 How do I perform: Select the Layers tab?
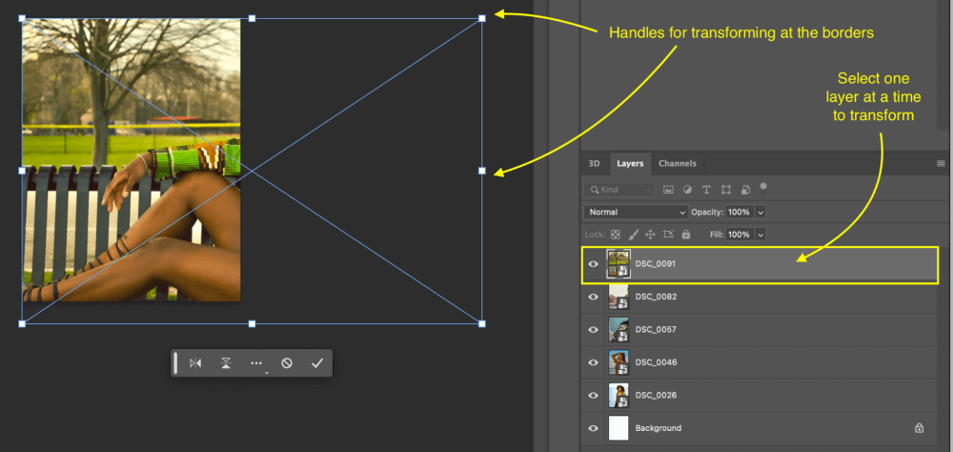[x=630, y=164]
